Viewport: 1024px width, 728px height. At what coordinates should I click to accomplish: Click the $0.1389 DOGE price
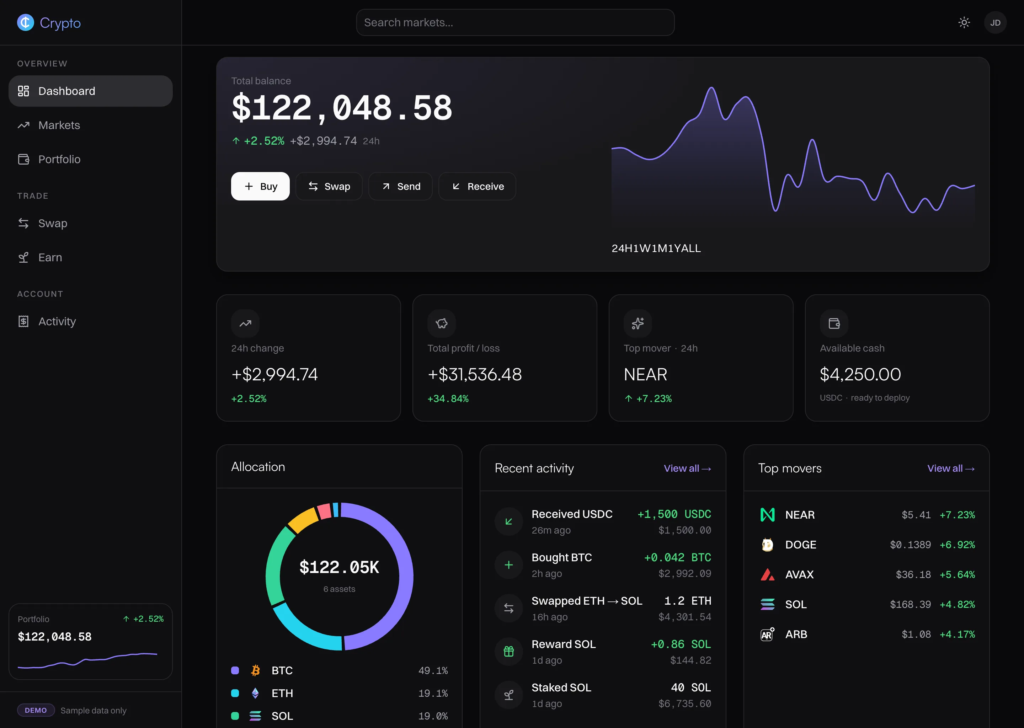click(x=910, y=545)
